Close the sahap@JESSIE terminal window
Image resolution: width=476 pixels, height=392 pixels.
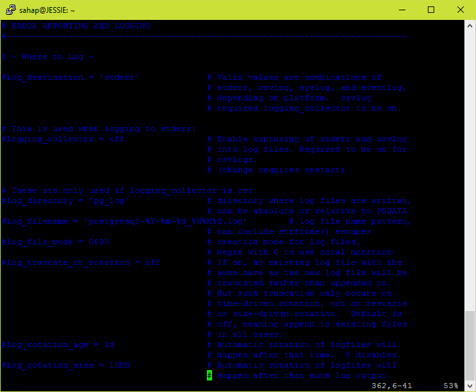460,10
